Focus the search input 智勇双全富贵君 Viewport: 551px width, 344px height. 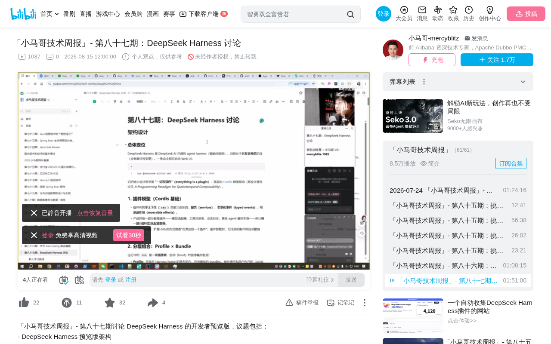coord(295,14)
